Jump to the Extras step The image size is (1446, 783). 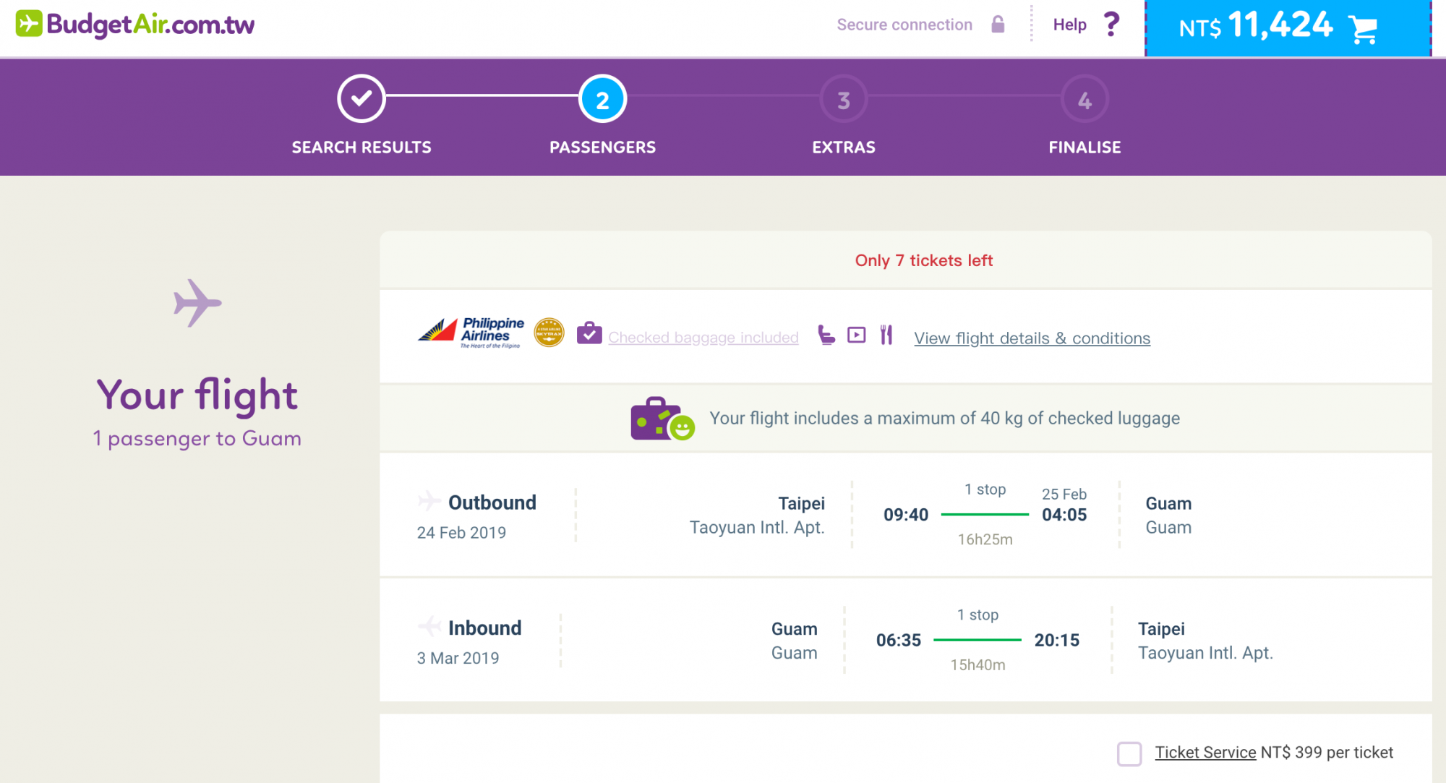843,99
